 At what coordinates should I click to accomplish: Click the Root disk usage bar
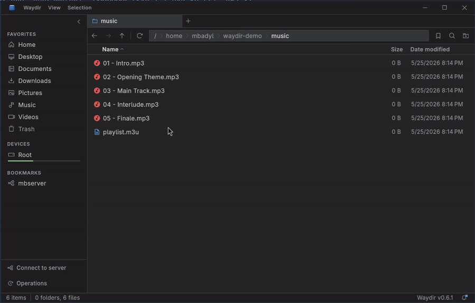click(44, 161)
